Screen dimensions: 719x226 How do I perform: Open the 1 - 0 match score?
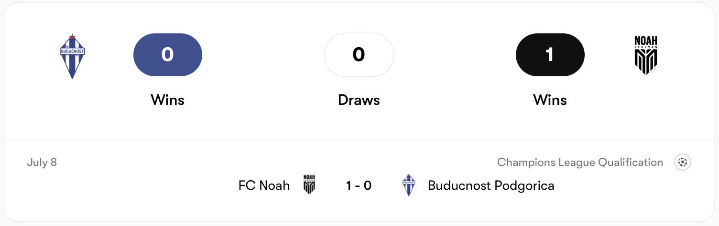359,185
